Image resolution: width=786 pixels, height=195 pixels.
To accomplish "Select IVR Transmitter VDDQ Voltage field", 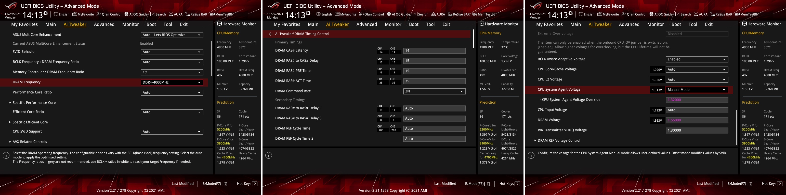I will (697, 130).
